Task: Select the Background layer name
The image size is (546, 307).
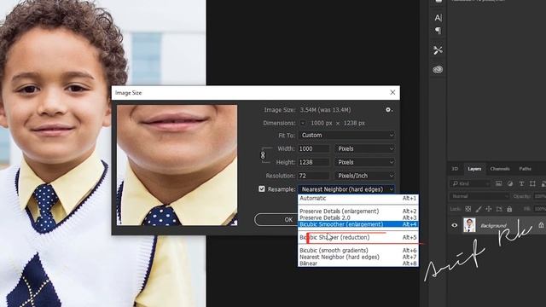Action: coord(493,225)
